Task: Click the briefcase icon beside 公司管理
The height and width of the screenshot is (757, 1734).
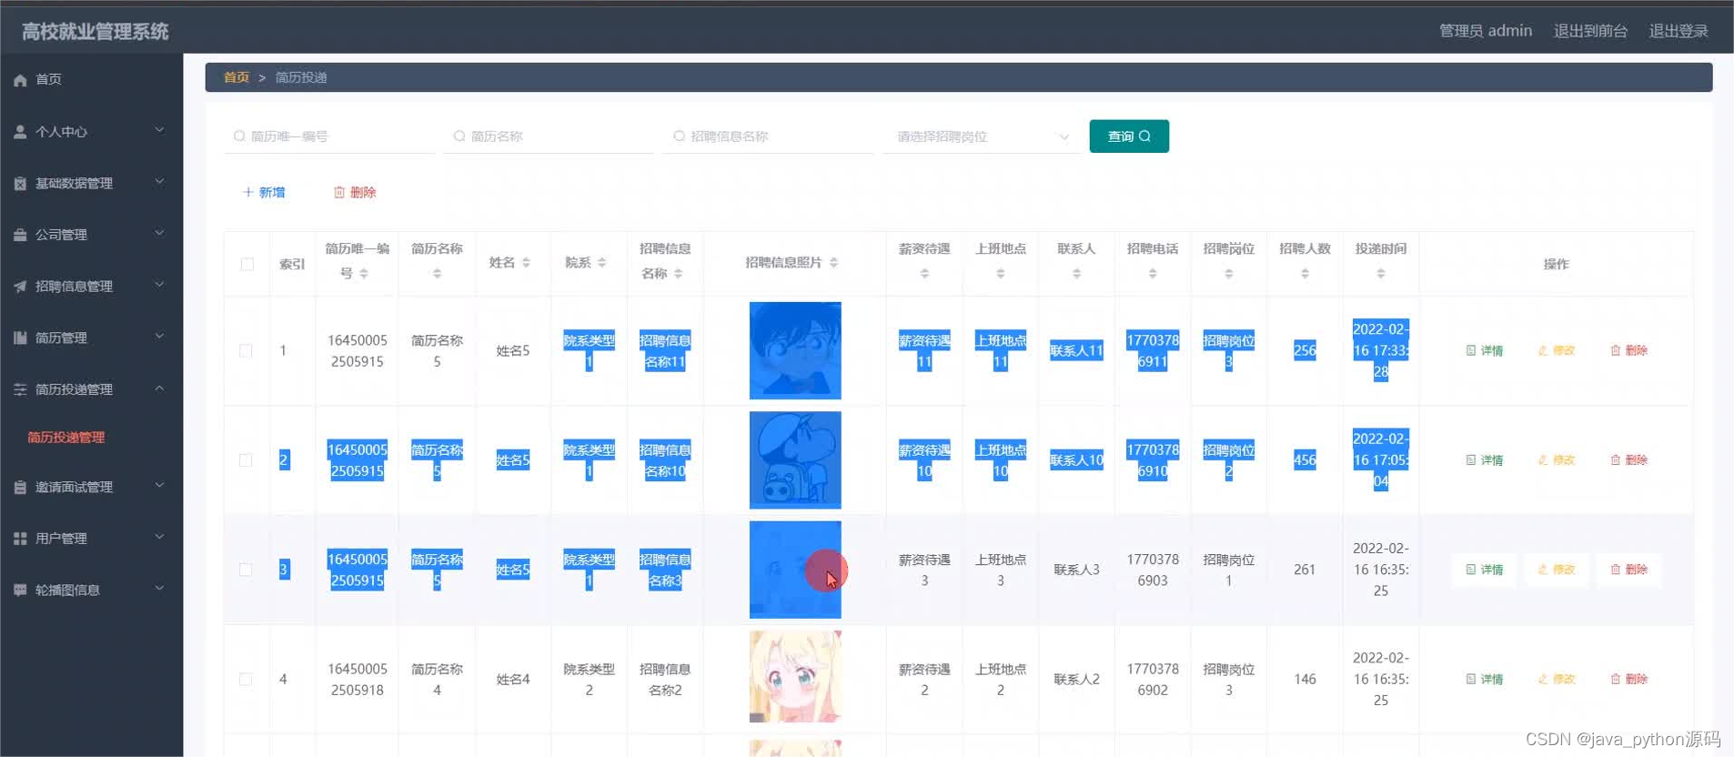Action: tap(20, 235)
